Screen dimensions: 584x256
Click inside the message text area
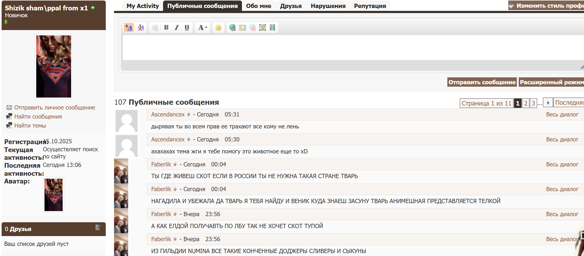(346, 48)
